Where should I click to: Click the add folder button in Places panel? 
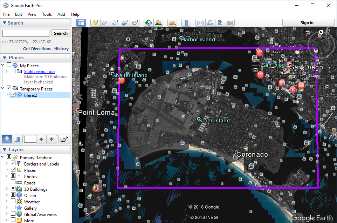point(64,139)
